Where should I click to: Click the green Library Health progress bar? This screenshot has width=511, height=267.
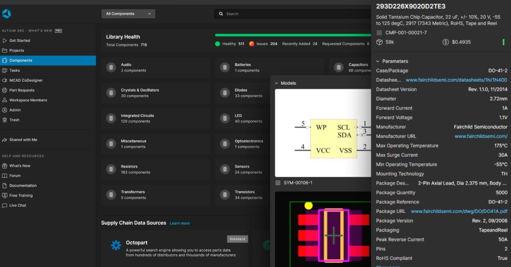293,35
